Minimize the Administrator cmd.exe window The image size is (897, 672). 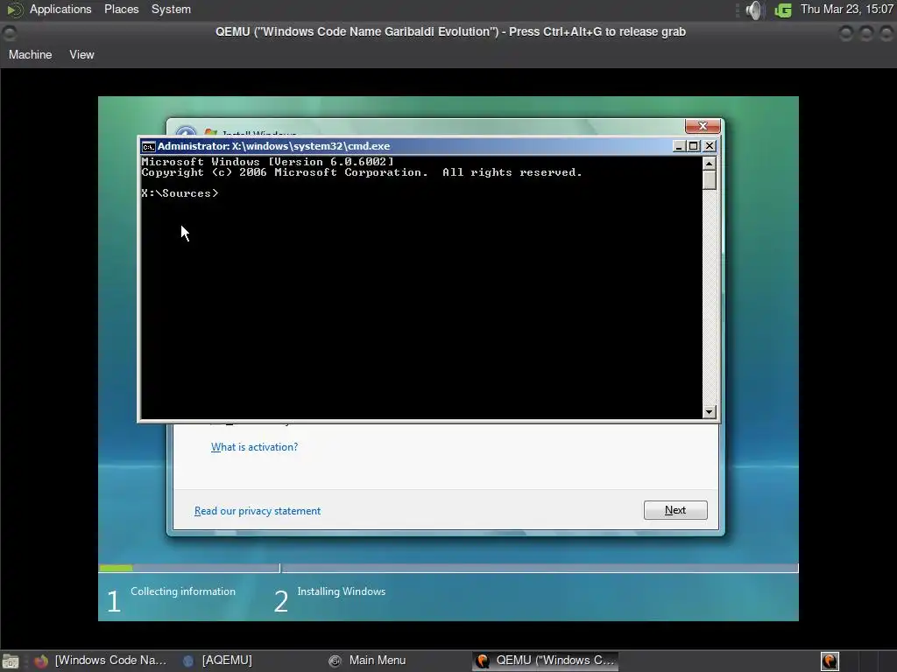click(x=679, y=146)
